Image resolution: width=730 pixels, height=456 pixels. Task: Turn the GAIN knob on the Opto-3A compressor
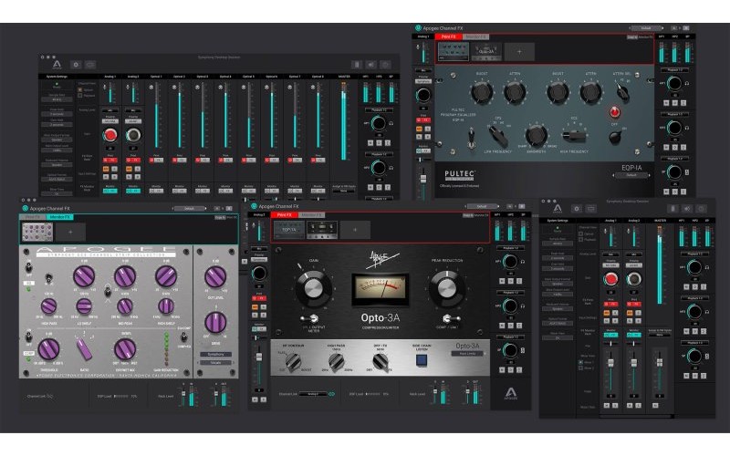point(313,288)
